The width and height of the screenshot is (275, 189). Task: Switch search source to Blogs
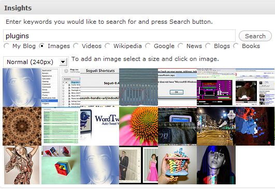pyautogui.click(x=208, y=46)
